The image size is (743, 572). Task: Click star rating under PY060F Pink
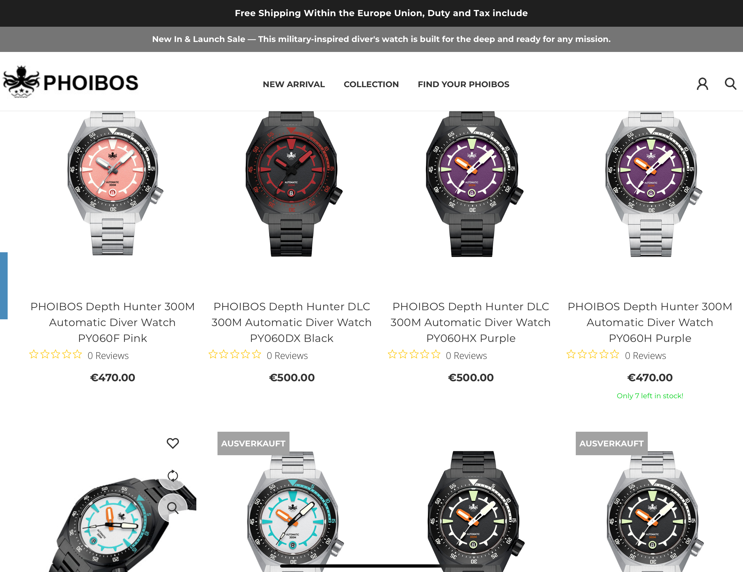click(x=56, y=355)
